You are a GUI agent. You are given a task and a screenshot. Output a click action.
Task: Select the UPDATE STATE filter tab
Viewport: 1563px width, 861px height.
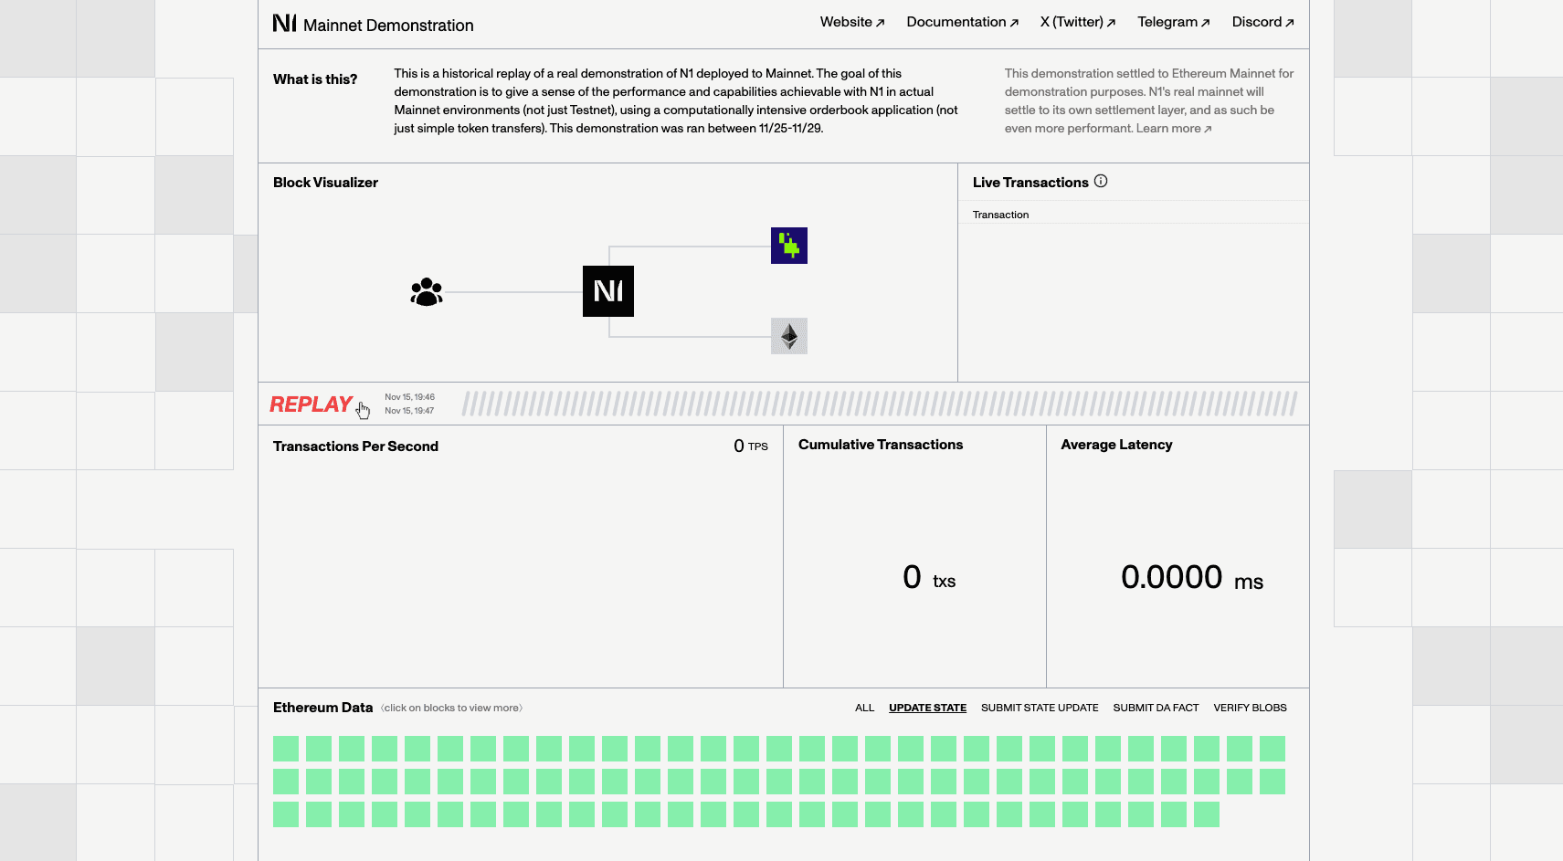point(927,708)
